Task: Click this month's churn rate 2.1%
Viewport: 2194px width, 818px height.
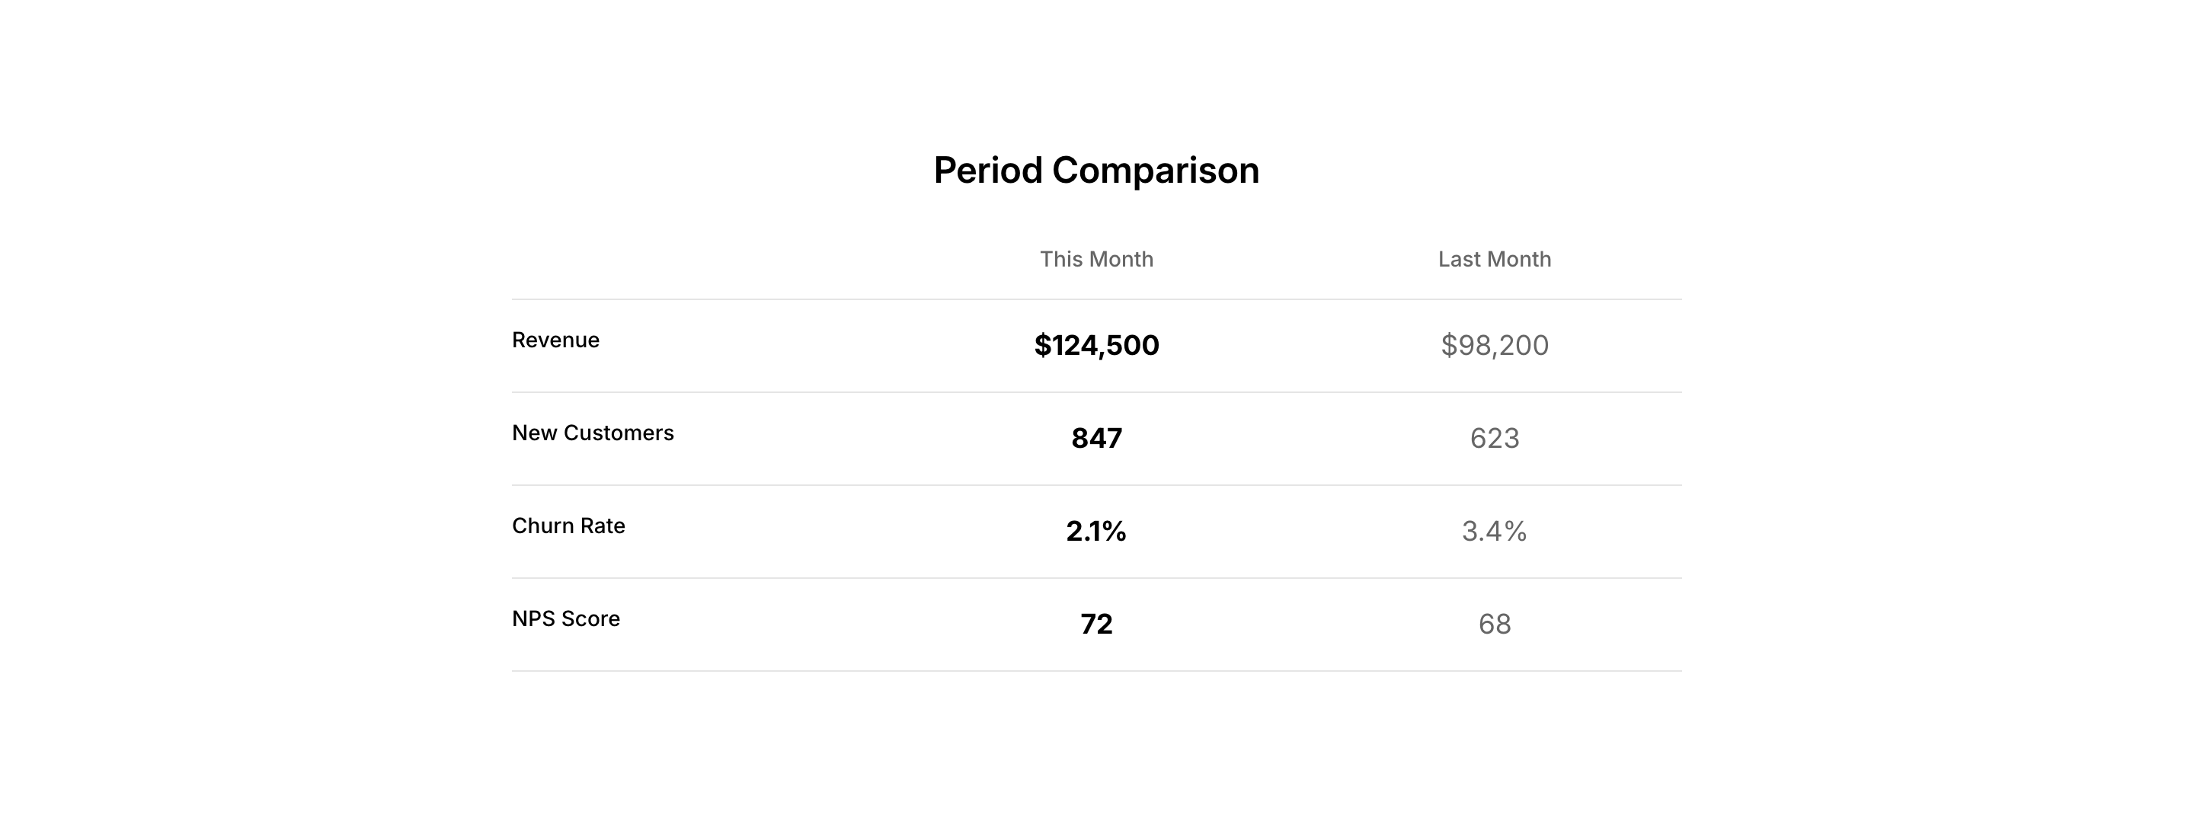Action: (1096, 531)
